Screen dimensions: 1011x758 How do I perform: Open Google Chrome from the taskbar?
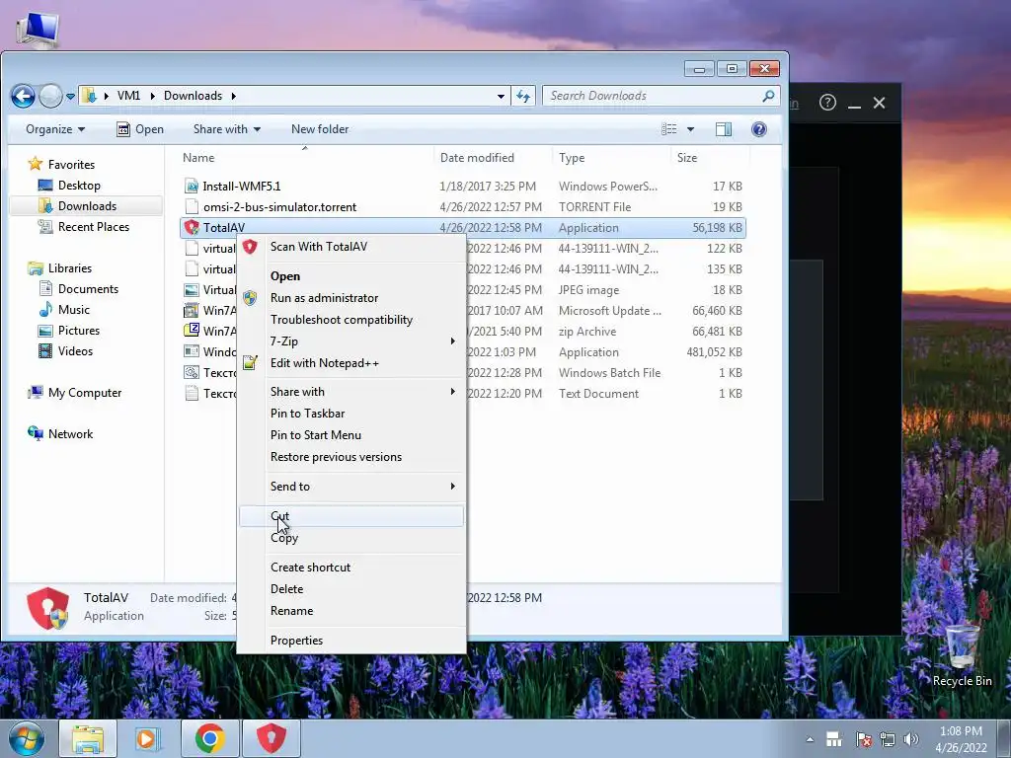(209, 738)
